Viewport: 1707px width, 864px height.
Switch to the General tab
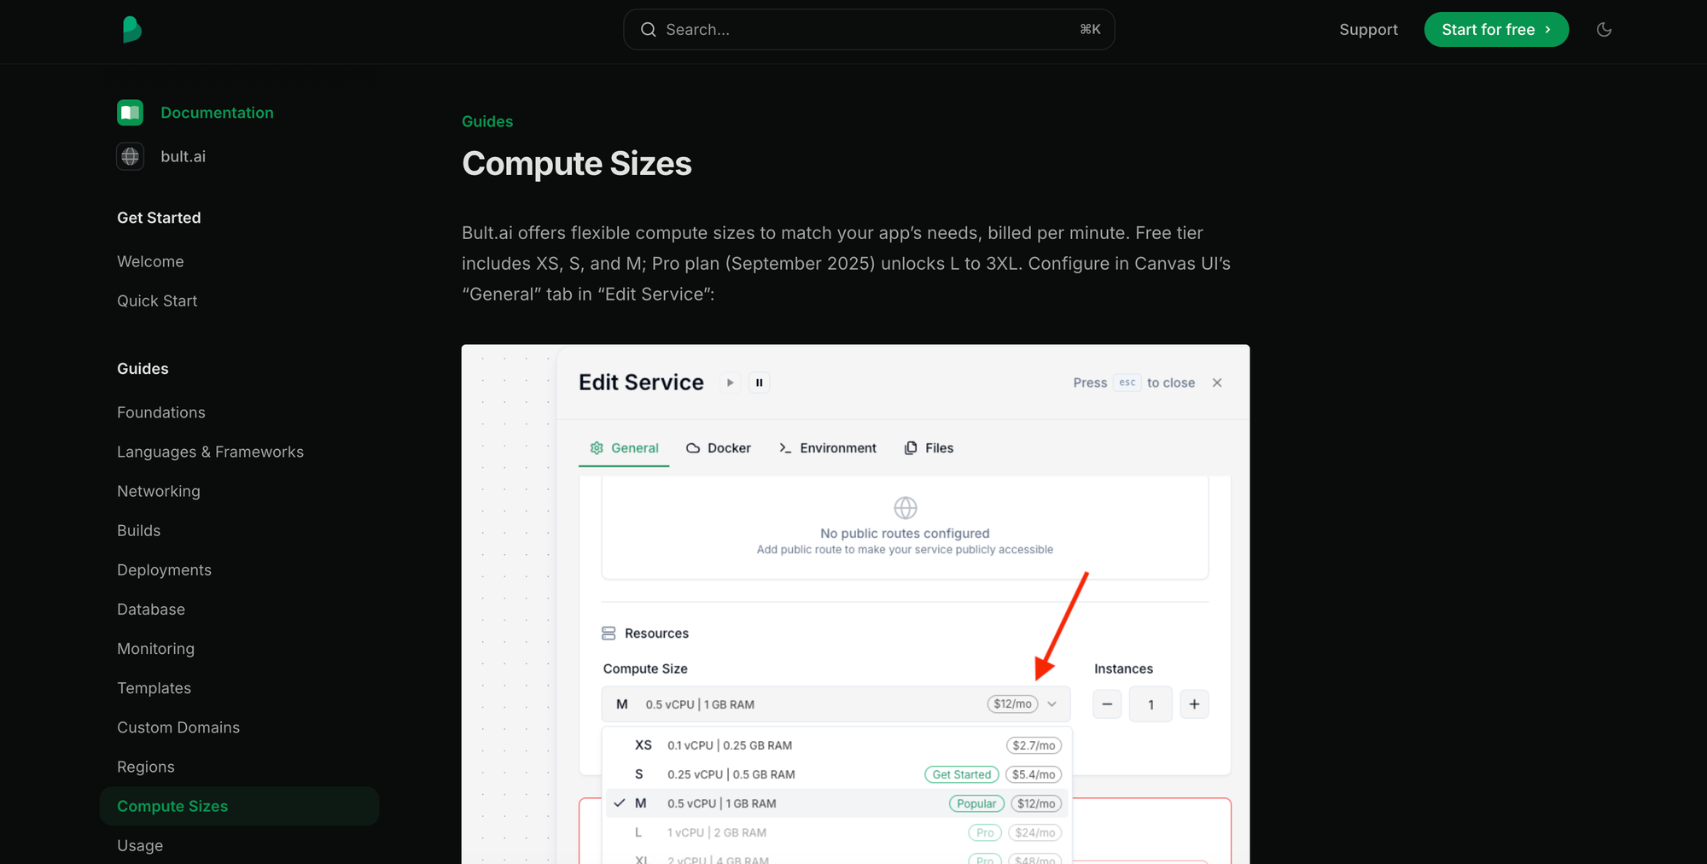tap(624, 447)
